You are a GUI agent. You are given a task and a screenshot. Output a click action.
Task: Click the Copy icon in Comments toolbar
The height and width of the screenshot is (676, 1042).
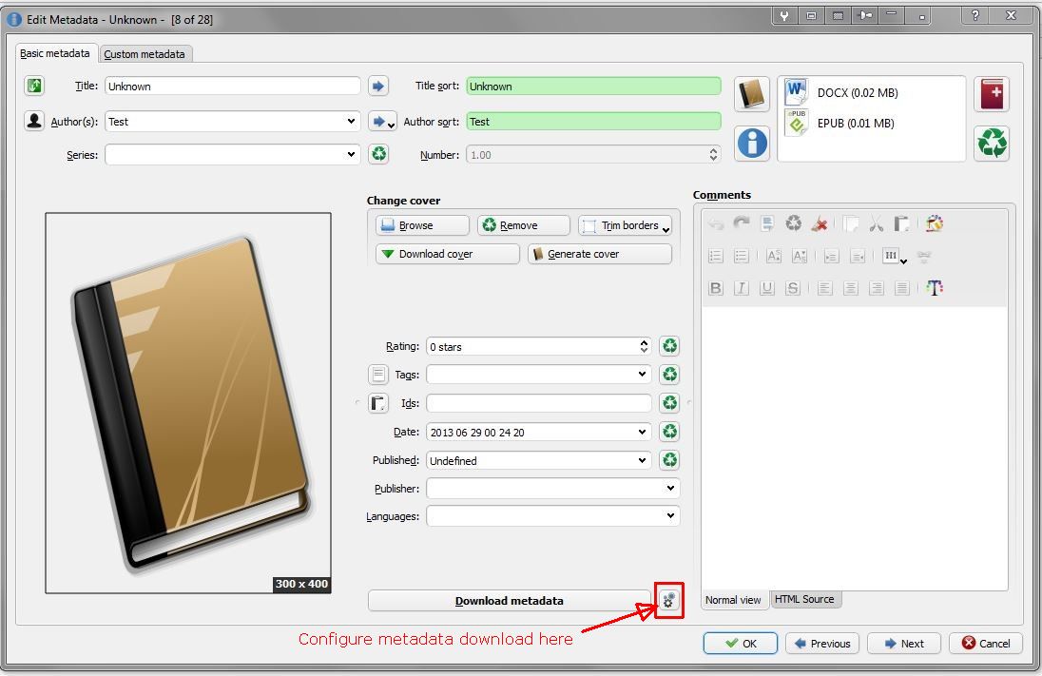pyautogui.click(x=851, y=224)
